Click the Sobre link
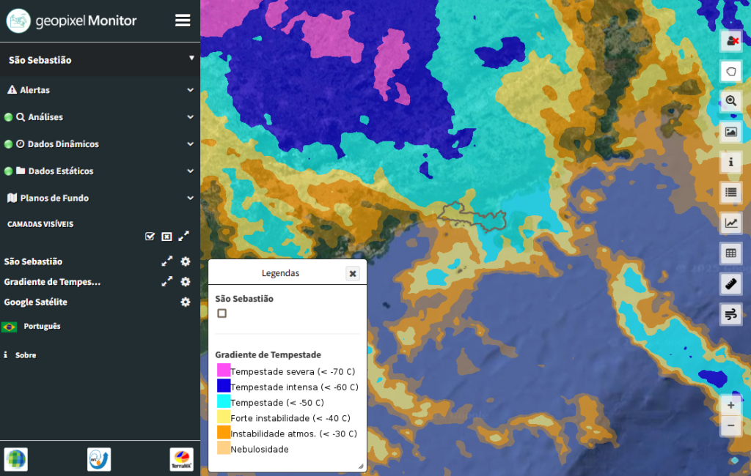The image size is (751, 476). pos(25,355)
